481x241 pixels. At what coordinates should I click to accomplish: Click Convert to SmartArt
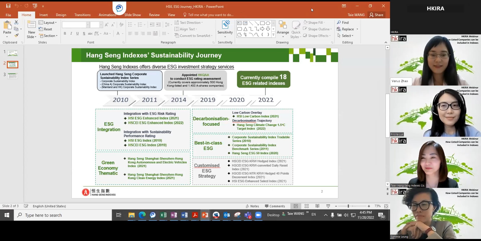coord(193,36)
